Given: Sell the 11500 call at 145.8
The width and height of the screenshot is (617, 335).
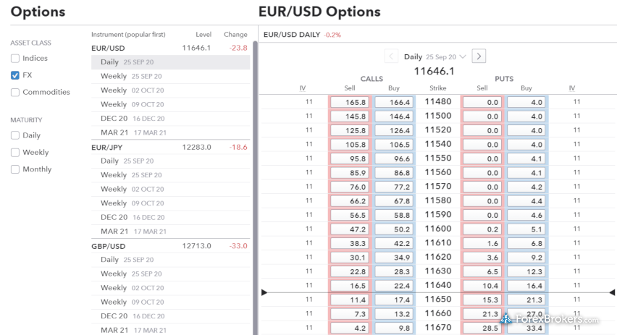Looking at the screenshot, I should point(350,116).
